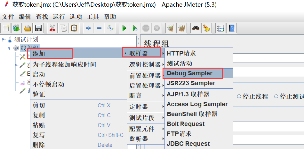Viewport: 304px width, 149px height.
Task: Click the Copy toolbar icon
Action: pos(63,28)
